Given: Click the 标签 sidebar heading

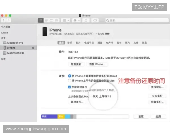Looking at the screenshot, I should point(3,59).
